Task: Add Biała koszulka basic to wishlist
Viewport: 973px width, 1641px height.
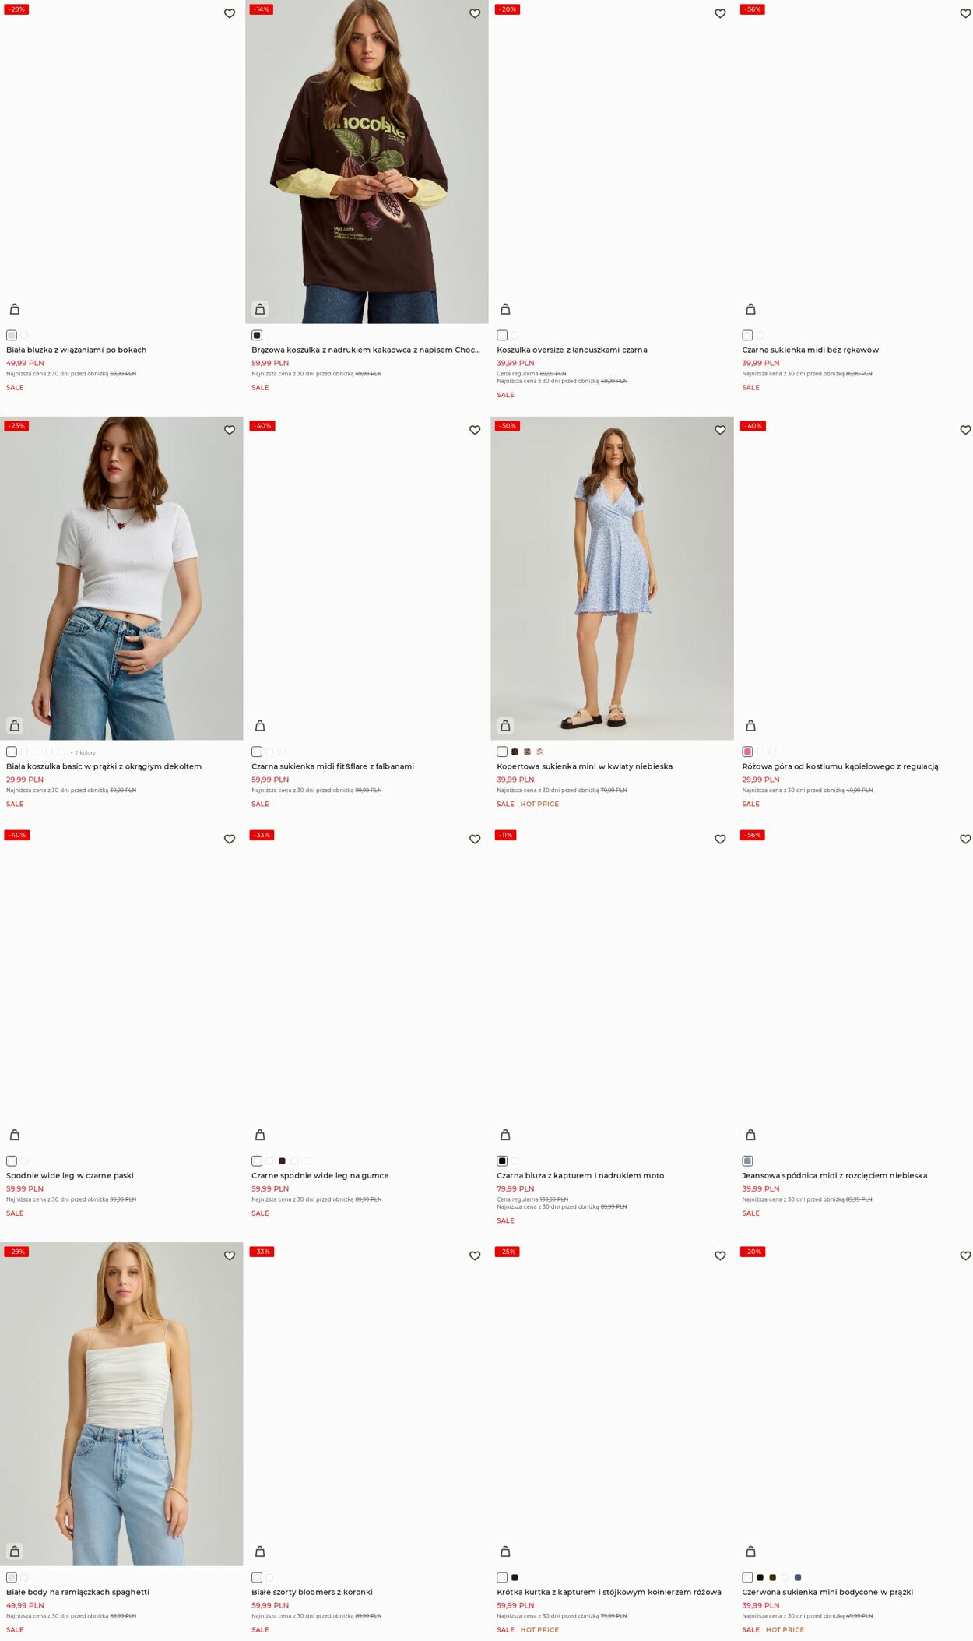Action: [230, 430]
